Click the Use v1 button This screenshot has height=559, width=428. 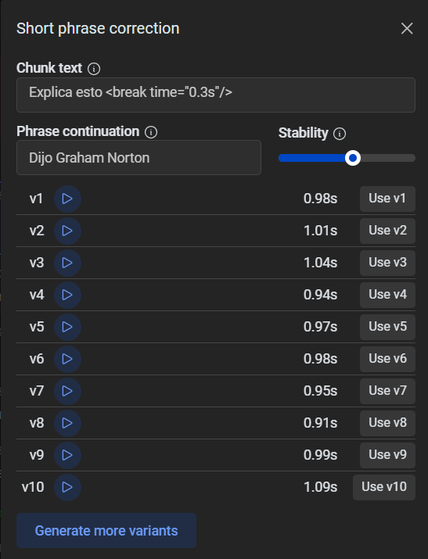tap(387, 199)
